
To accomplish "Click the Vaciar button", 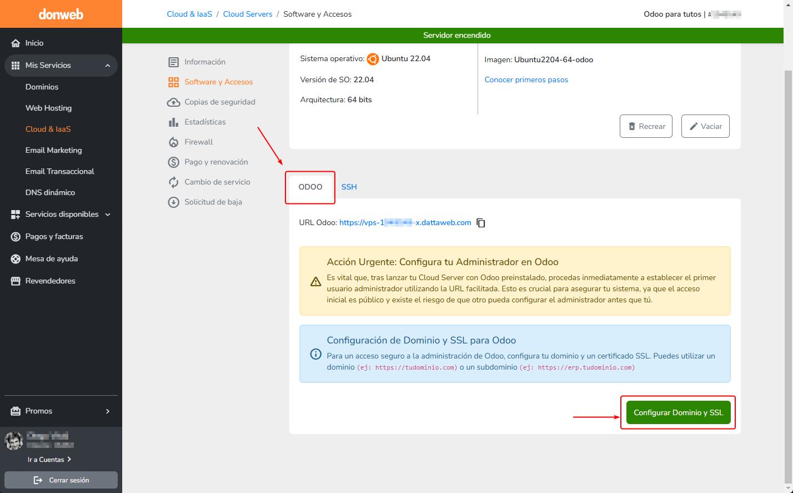I will 705,126.
